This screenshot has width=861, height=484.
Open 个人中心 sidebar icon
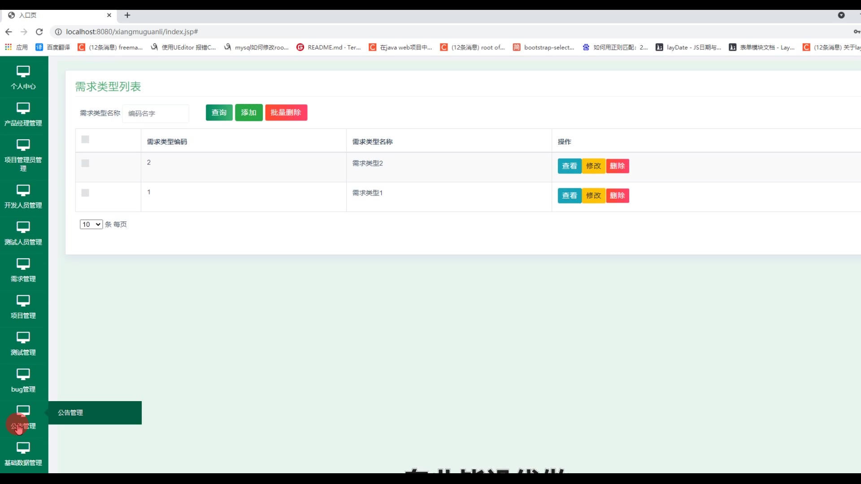point(23,72)
